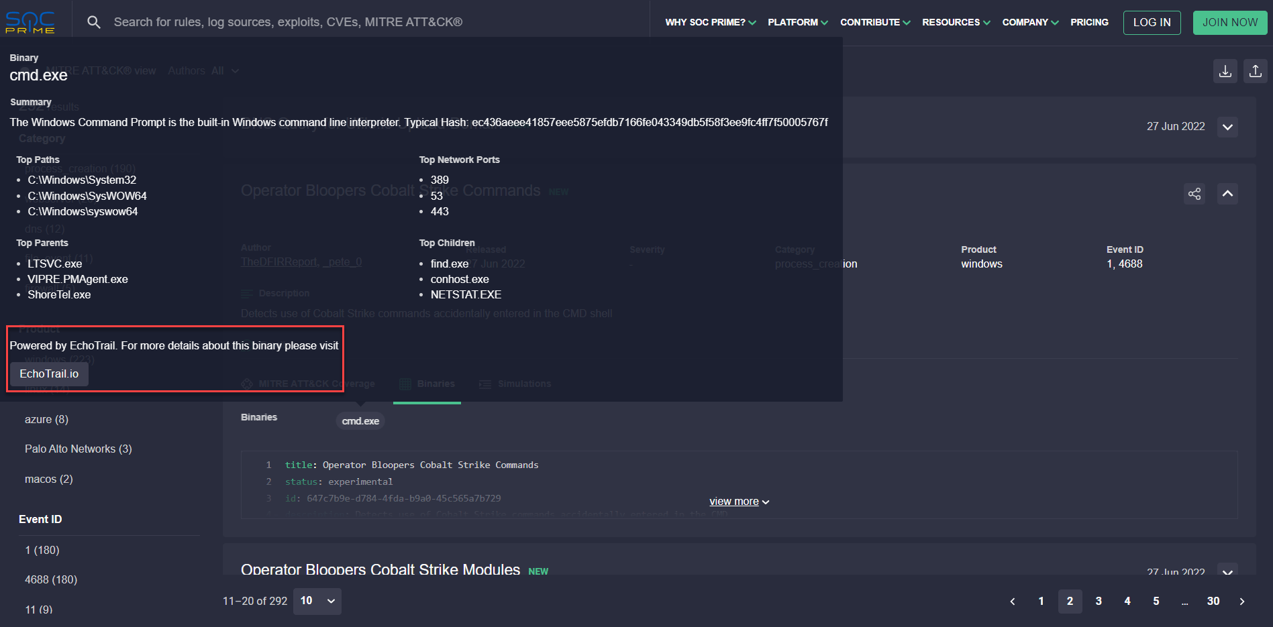
Task: Open the results-per-page dropdown showing 10
Action: tap(317, 601)
